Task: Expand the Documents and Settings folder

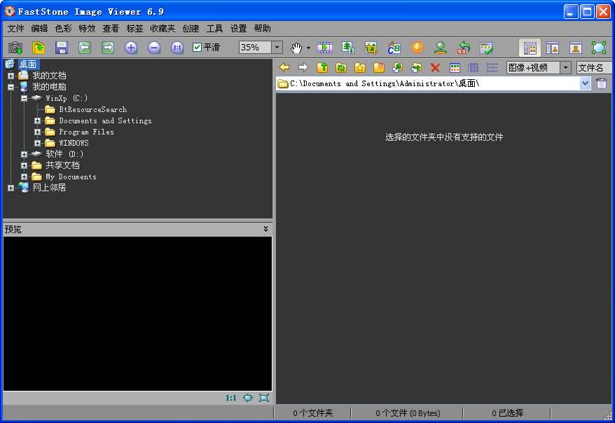Action: coord(38,120)
